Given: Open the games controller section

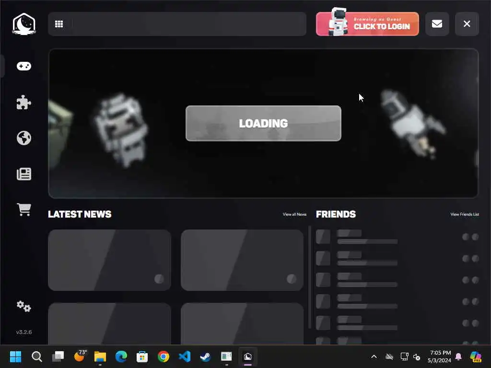Looking at the screenshot, I should click(x=24, y=66).
